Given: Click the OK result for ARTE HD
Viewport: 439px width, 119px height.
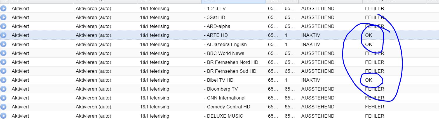Looking at the screenshot, I should [368, 35].
